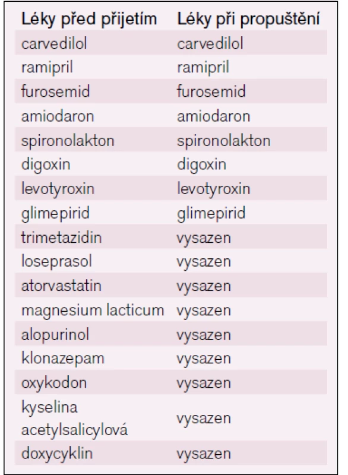348x475 pixels.
Task: Click vysazen next to doxycyklin
Action: [x=204, y=454]
